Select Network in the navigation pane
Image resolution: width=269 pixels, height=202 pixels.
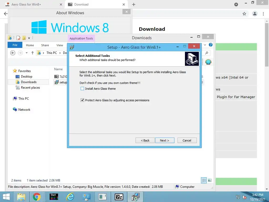click(24, 110)
